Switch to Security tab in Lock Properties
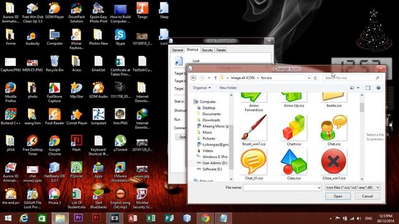The width and height of the screenshot is (399, 224). (x=207, y=50)
